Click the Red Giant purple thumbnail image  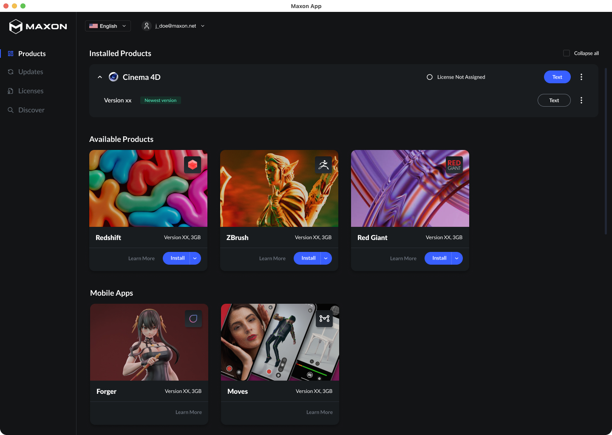click(410, 188)
